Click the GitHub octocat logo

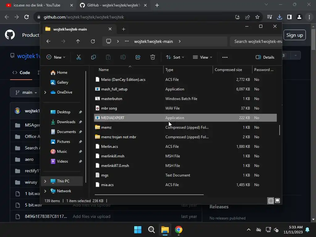10,35
